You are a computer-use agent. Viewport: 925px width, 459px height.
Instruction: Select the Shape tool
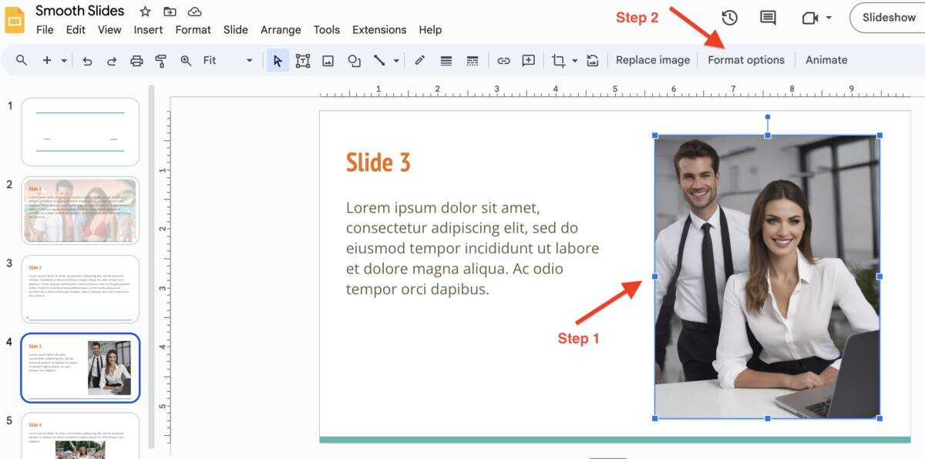(354, 59)
